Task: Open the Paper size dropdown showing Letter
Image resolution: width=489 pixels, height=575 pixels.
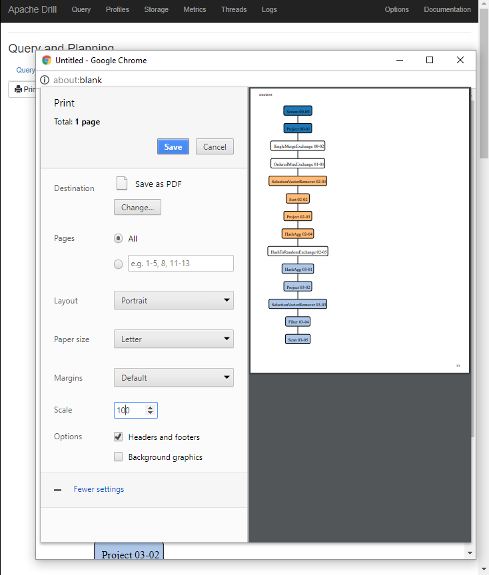Action: click(174, 339)
